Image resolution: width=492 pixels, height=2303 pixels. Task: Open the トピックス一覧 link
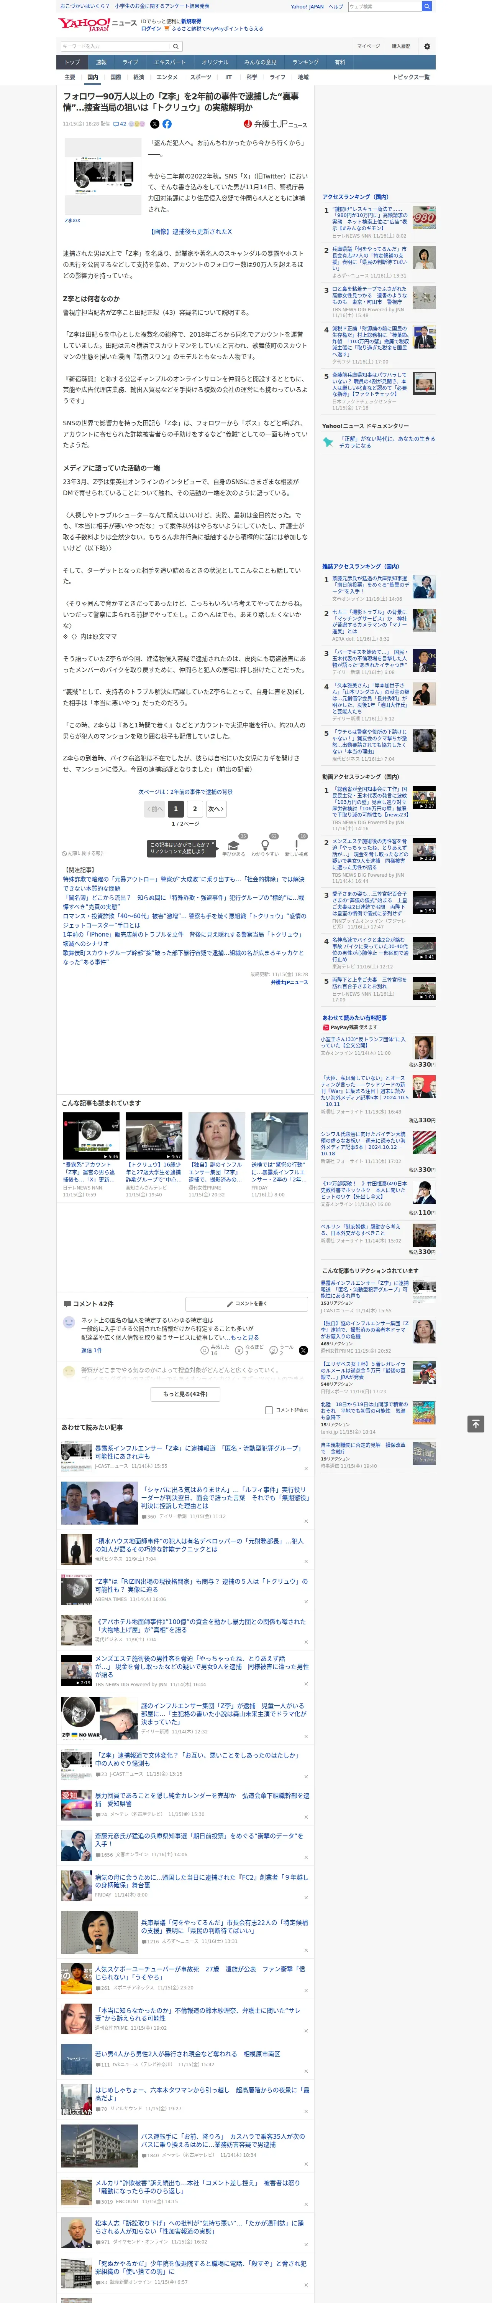pos(411,77)
